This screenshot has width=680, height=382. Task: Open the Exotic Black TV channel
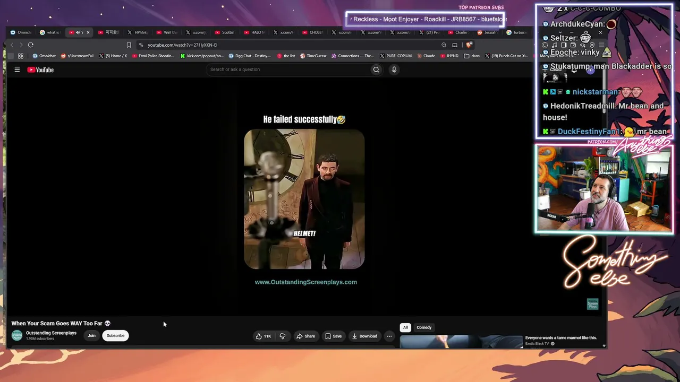pyautogui.click(x=537, y=344)
